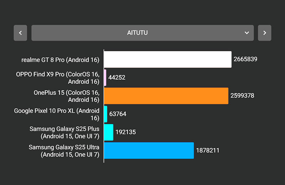The image size is (285, 185).
Task: Select the blue Galaxy S25 Ultra bar
Action: coord(149,150)
